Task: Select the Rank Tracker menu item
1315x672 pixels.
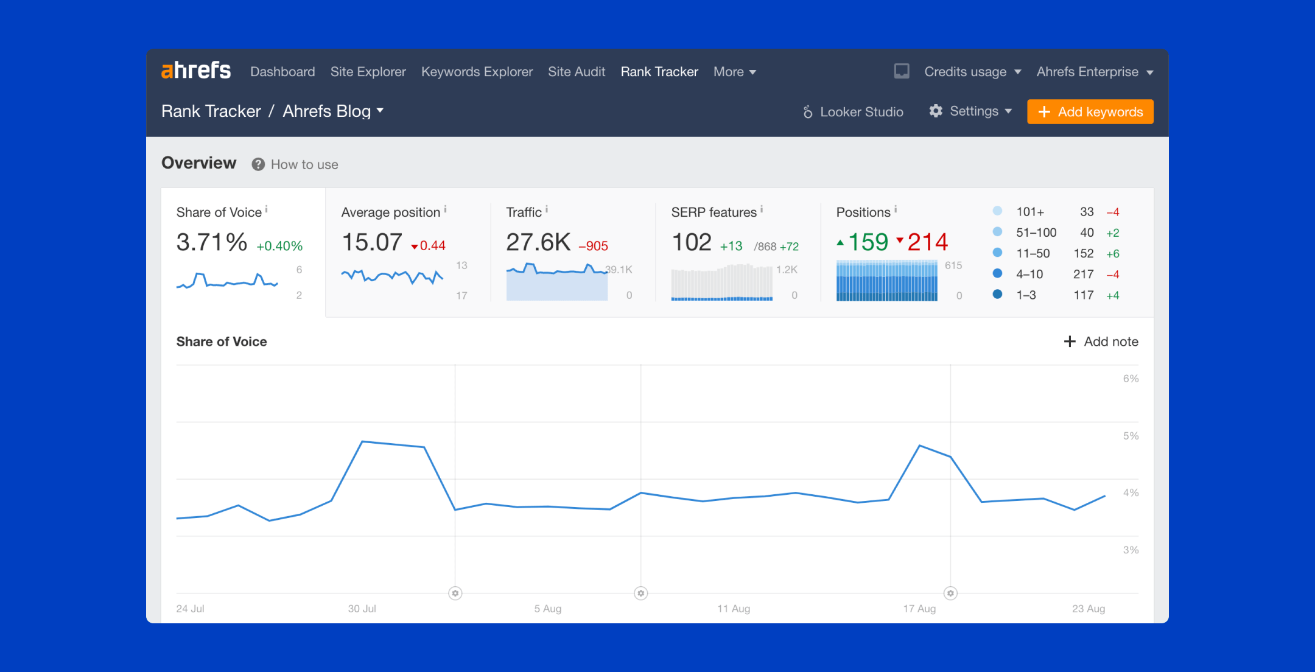Action: [x=658, y=71]
